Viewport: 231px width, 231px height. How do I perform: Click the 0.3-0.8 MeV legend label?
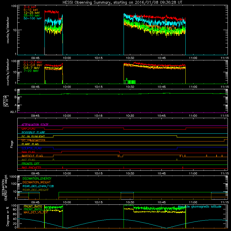33,65
